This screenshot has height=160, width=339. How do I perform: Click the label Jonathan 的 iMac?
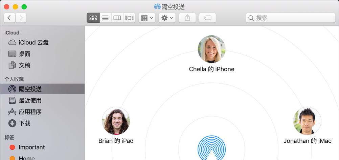(307, 141)
